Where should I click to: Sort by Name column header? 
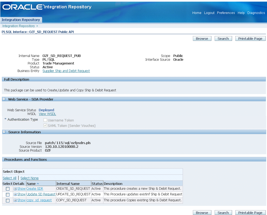pos(31,184)
